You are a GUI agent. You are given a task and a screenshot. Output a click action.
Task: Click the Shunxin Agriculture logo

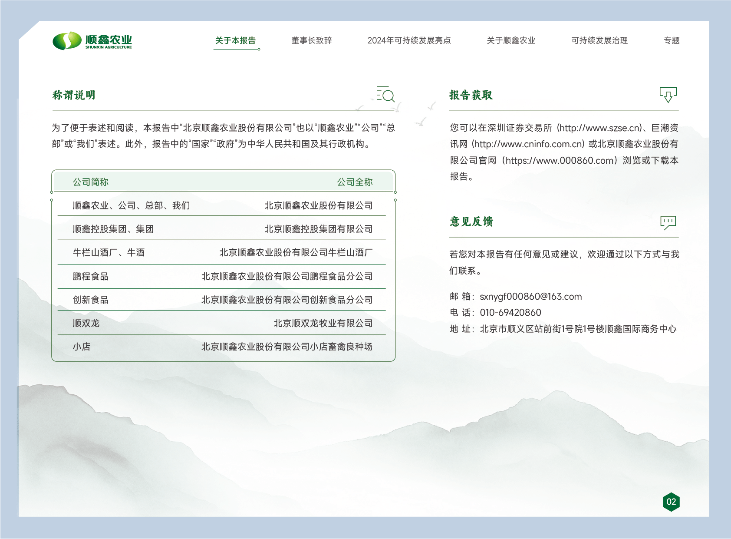pyautogui.click(x=92, y=41)
